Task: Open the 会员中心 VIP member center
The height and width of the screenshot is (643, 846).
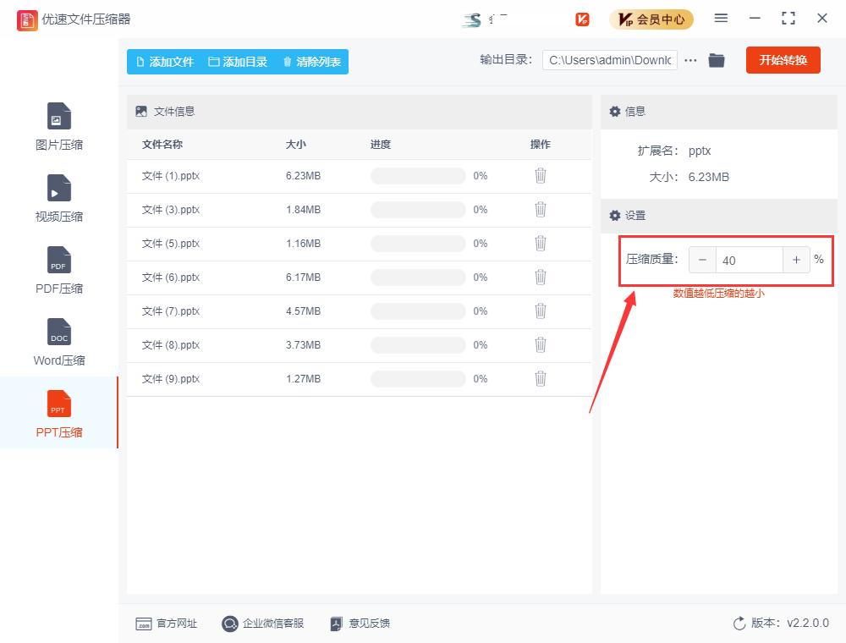Action: coord(651,19)
